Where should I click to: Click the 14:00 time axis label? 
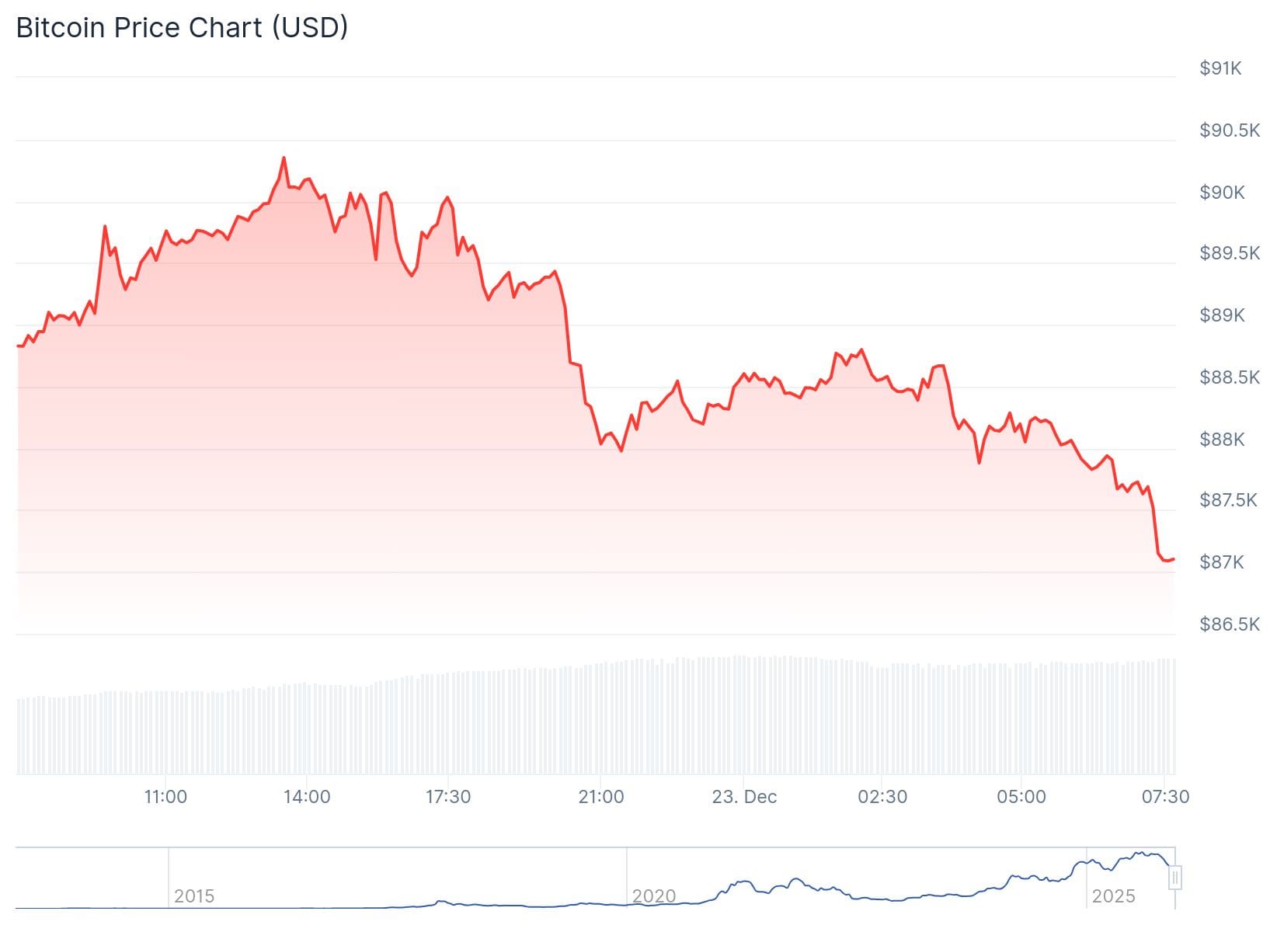coord(307,797)
